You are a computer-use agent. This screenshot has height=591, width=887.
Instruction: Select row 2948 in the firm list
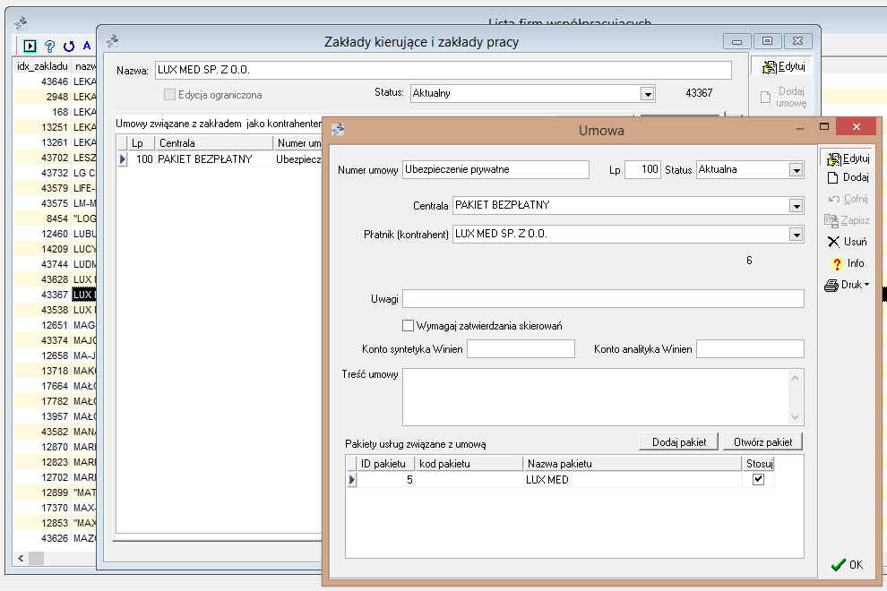coord(55,97)
